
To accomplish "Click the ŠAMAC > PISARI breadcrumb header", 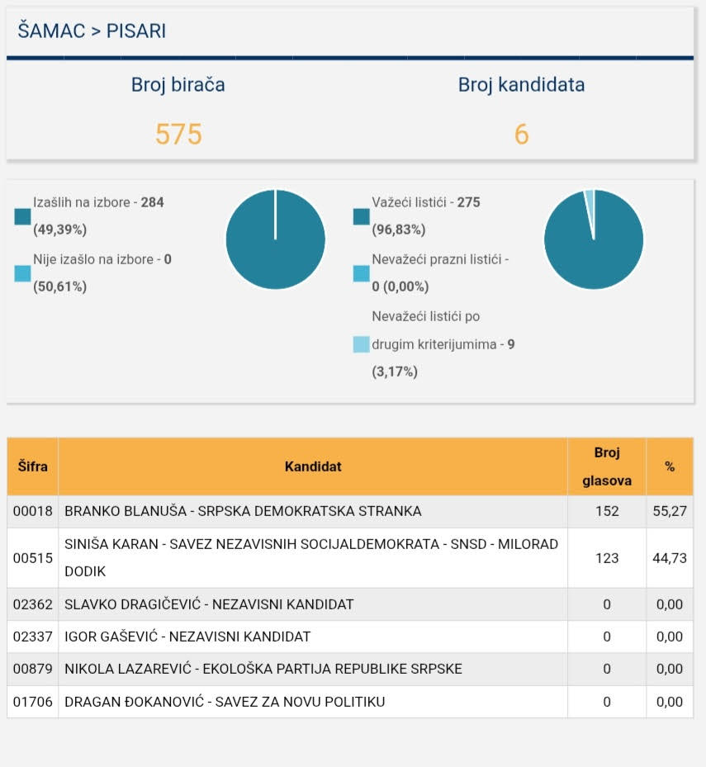I will click(x=92, y=31).
